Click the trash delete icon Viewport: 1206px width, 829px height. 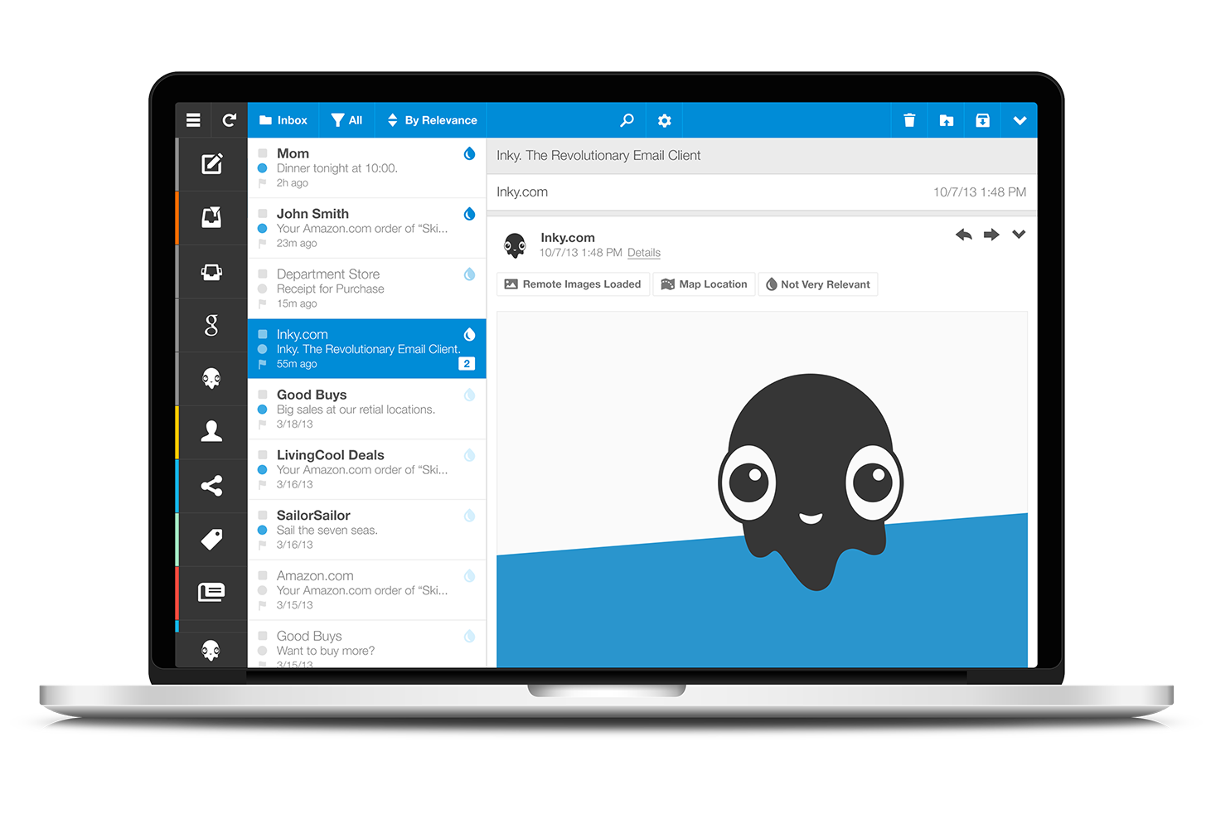(909, 120)
